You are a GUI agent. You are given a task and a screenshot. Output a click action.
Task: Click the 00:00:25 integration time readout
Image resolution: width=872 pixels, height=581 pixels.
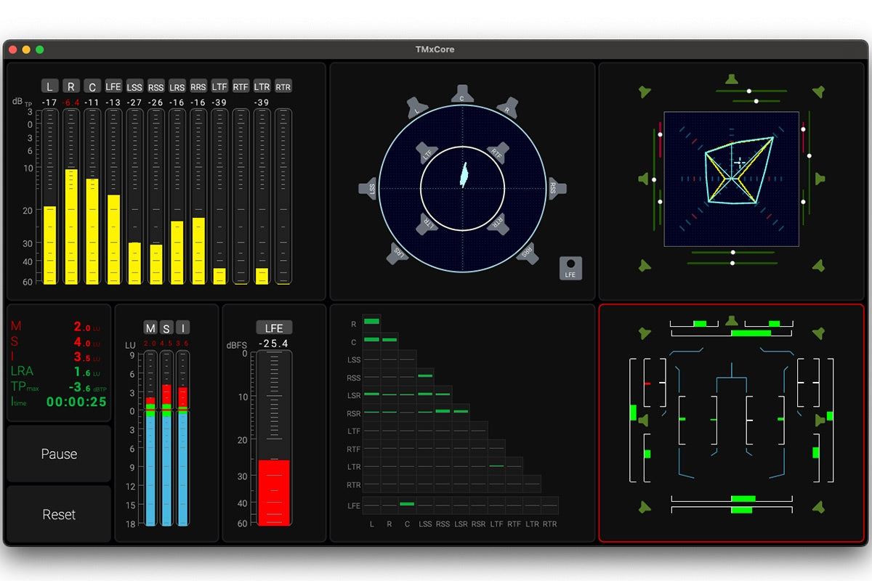[76, 402]
